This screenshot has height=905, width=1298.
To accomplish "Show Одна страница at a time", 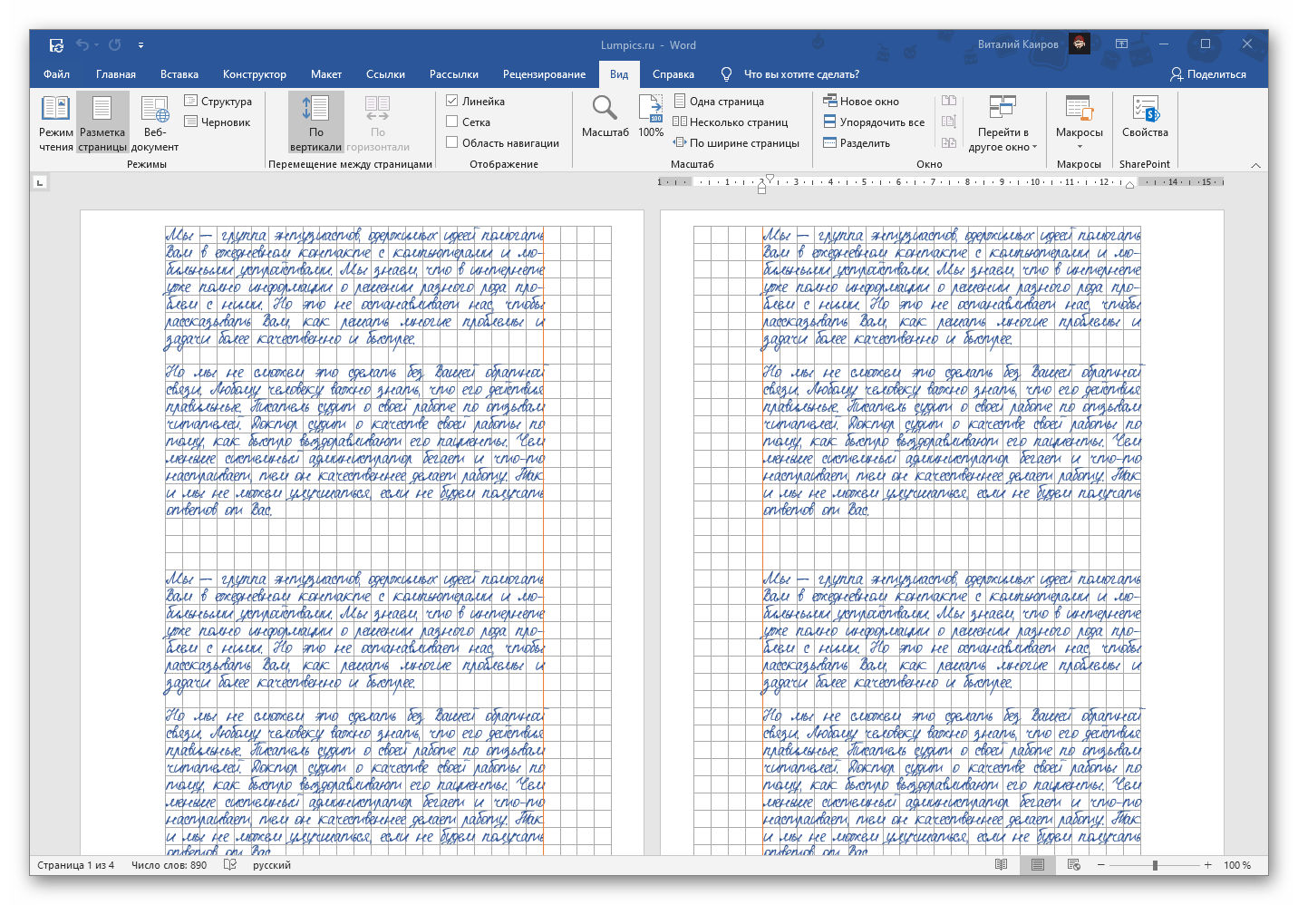I will 719,102.
